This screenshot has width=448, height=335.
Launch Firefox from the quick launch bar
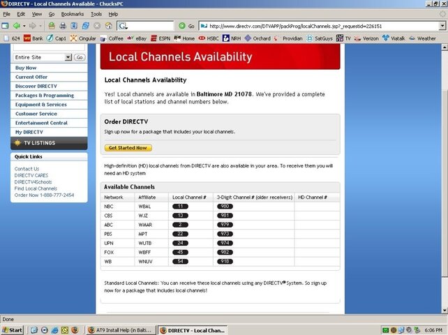pos(75,330)
